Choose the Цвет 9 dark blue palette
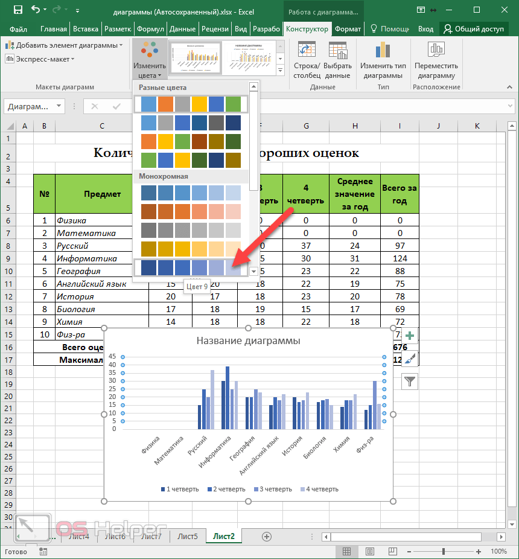The width and height of the screenshot is (519, 559). [x=191, y=267]
